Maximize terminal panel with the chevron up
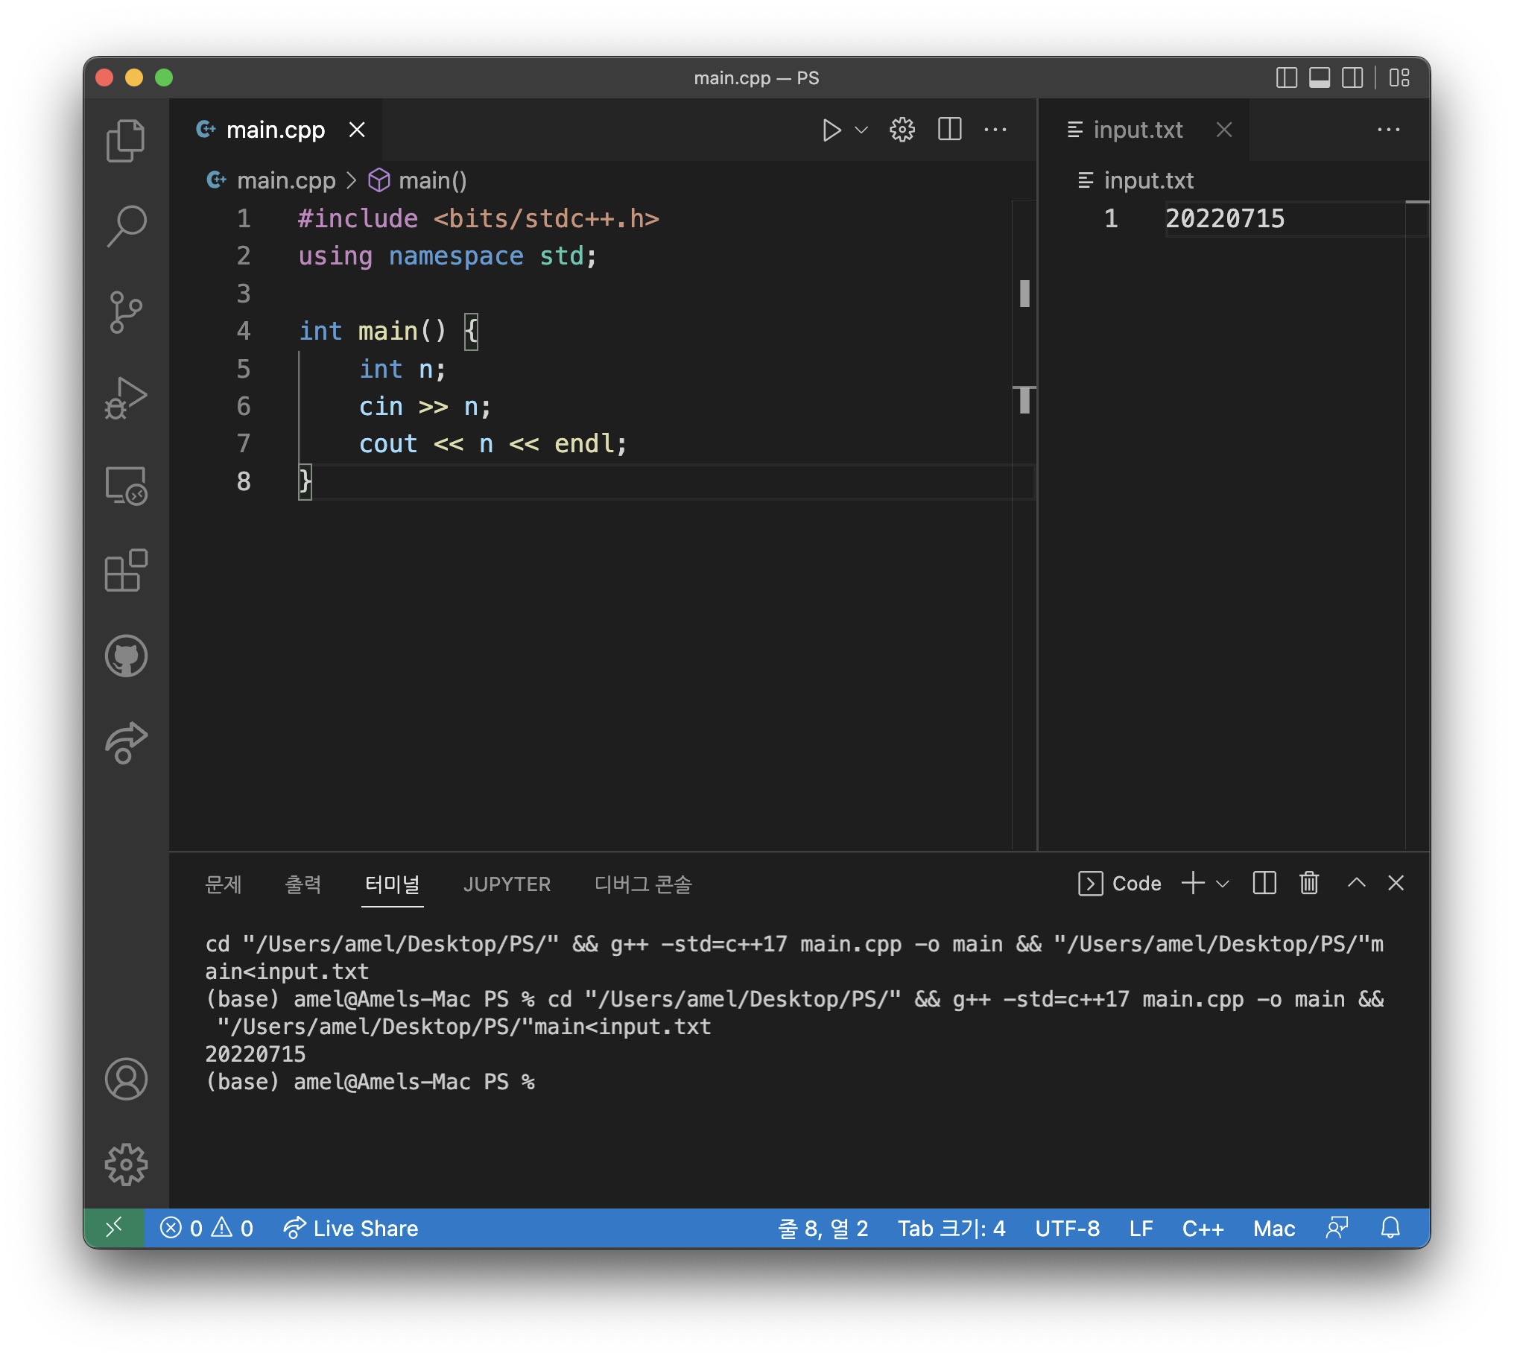This screenshot has width=1514, height=1359. 1357,884
